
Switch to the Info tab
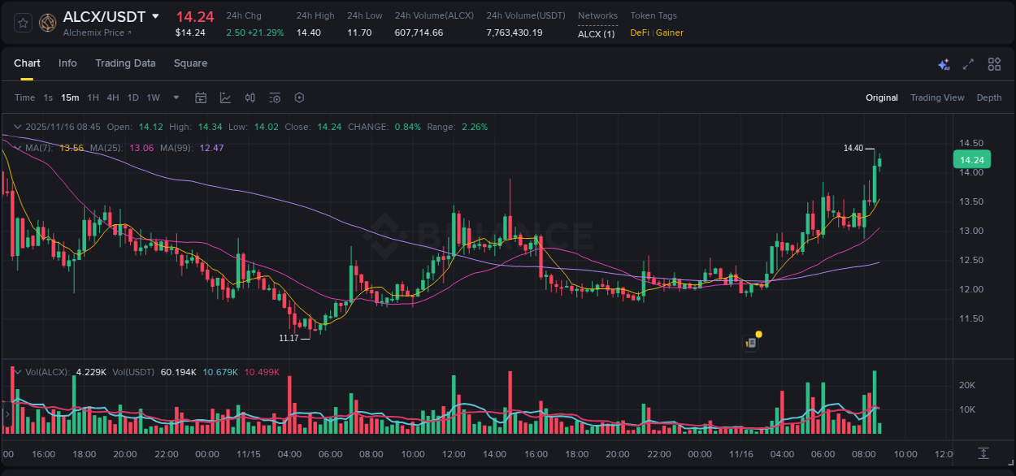(67, 63)
